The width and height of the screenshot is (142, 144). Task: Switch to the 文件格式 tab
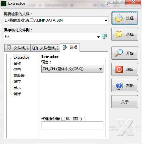point(17,48)
